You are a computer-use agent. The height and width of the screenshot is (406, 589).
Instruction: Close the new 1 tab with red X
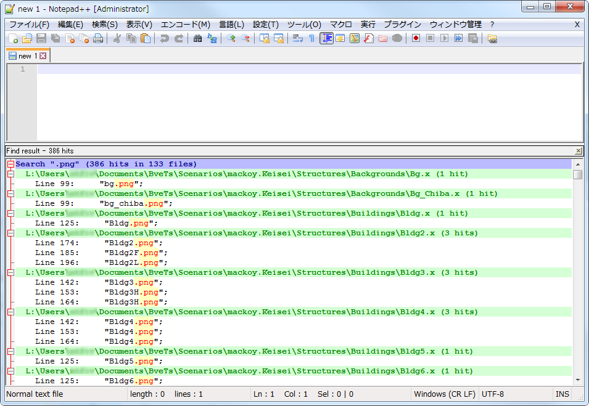(x=43, y=56)
